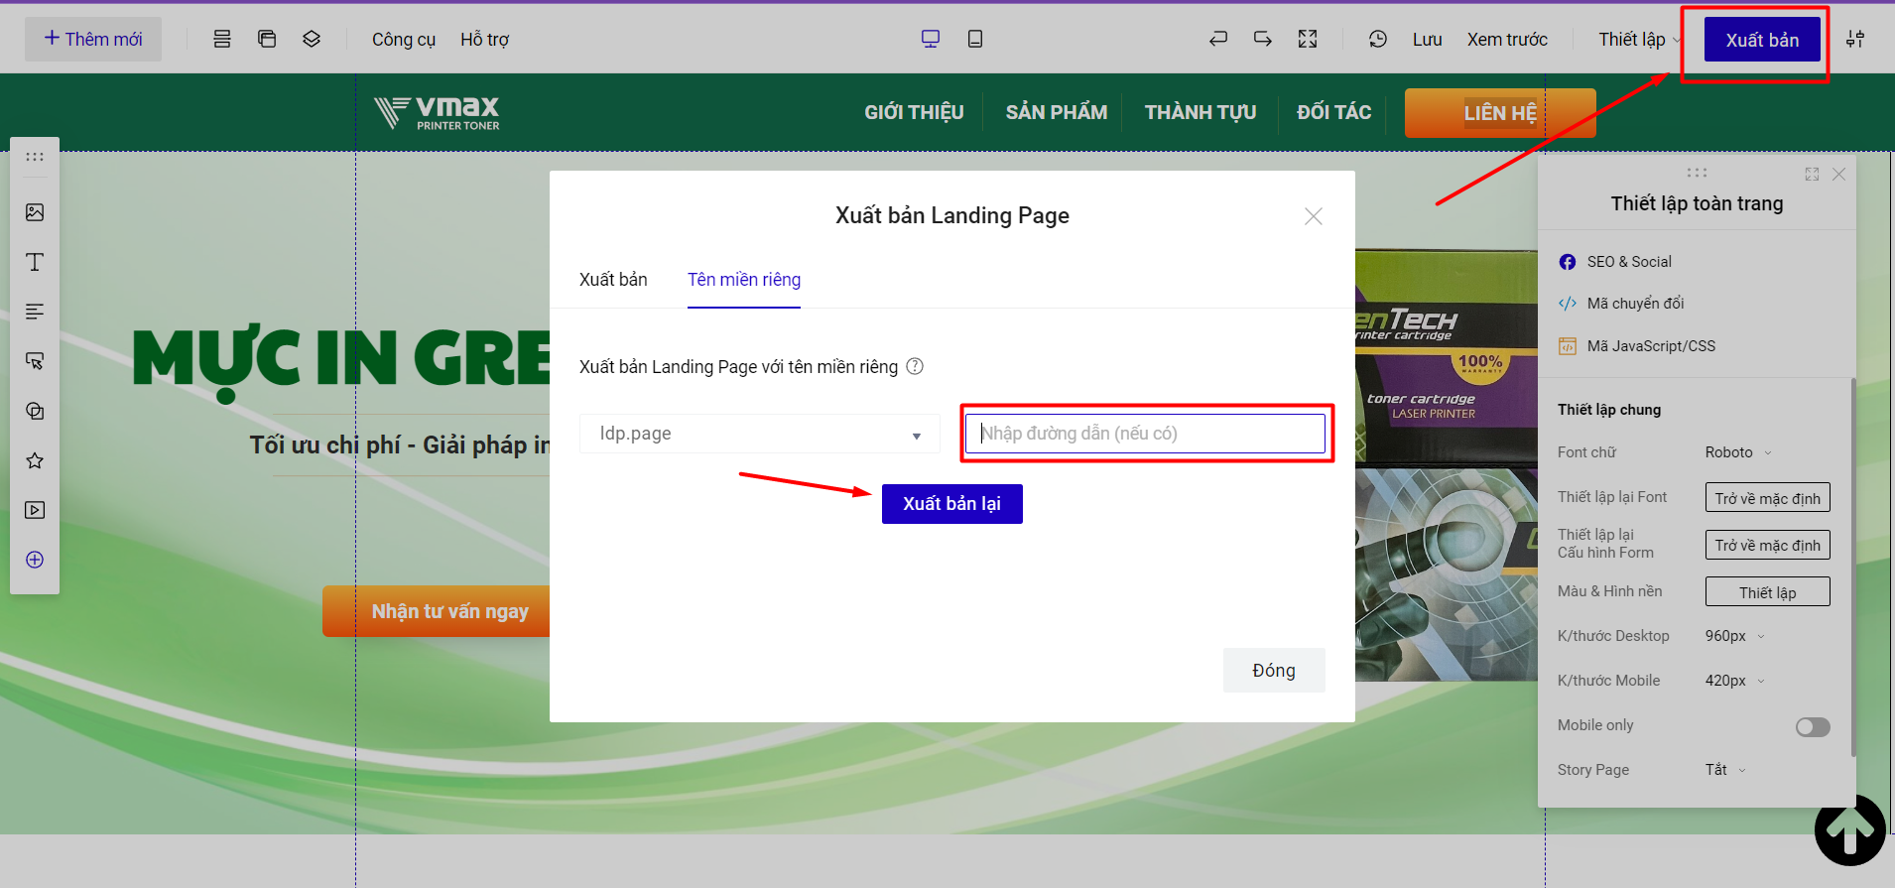Expand the Roboto font dropdown
This screenshot has height=888, width=1895.
1737,452
